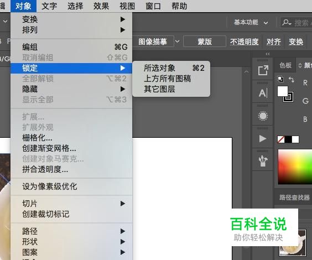Image resolution: width=312 pixels, height=260 pixels.
Task: Expand the 路径 submenu
Action: click(71, 231)
